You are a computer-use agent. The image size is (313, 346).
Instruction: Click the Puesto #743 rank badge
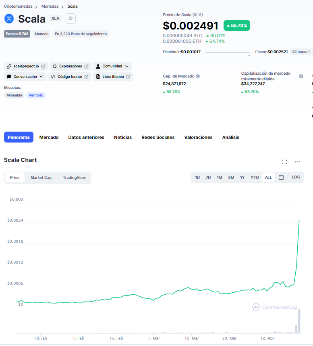pyautogui.click(x=17, y=34)
